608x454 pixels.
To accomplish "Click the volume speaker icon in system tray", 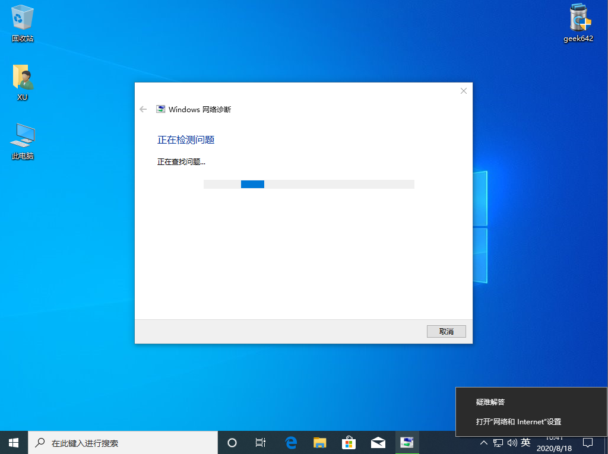I will (x=512, y=443).
